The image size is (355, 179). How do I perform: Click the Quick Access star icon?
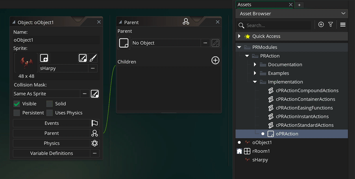pos(247,37)
